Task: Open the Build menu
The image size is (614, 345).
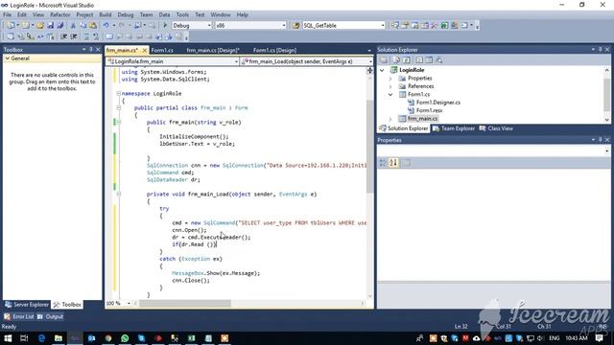Action: 105,15
